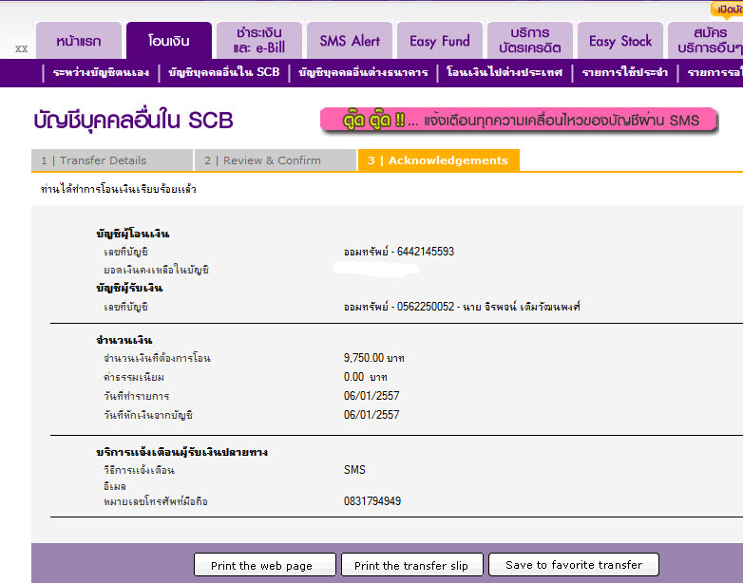Click Print the web page button
The height and width of the screenshot is (583, 743).
pyautogui.click(x=265, y=565)
